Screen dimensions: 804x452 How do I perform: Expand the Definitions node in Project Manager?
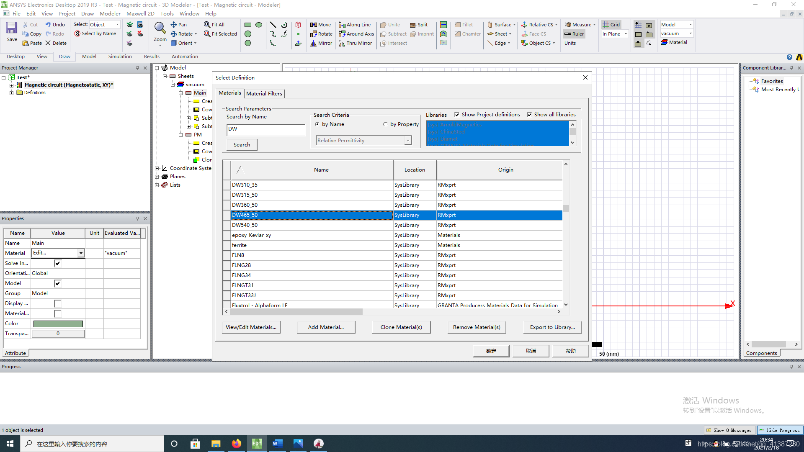click(12, 93)
